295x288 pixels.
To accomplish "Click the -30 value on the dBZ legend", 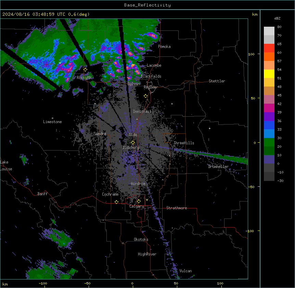I will click(x=280, y=181).
